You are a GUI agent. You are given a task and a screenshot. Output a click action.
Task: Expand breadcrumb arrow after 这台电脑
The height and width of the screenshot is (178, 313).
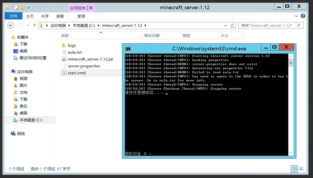[69, 26]
